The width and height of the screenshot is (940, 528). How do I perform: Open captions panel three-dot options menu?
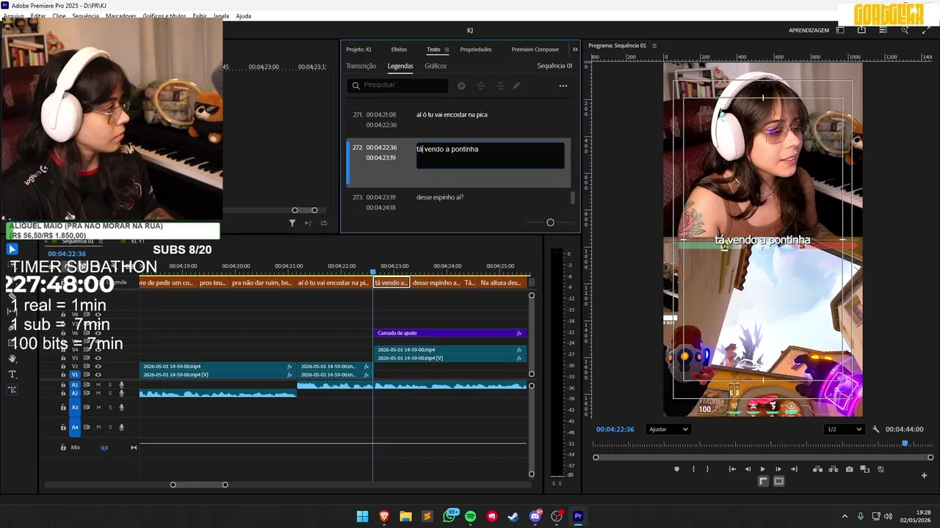(x=563, y=86)
